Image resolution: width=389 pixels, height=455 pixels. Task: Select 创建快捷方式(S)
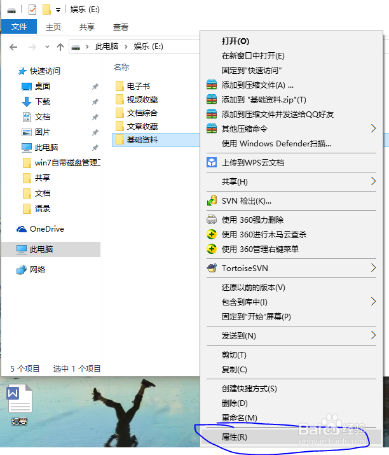coord(291,389)
